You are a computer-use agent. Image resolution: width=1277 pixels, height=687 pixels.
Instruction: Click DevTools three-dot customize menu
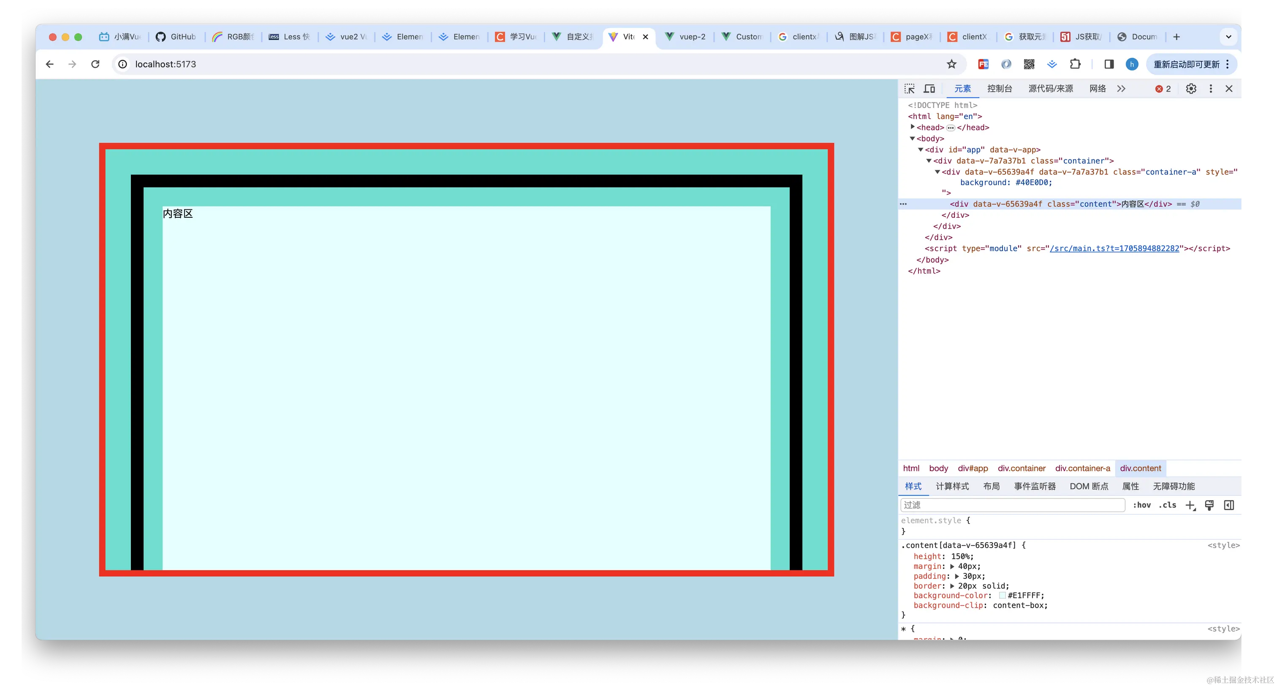pyautogui.click(x=1211, y=89)
